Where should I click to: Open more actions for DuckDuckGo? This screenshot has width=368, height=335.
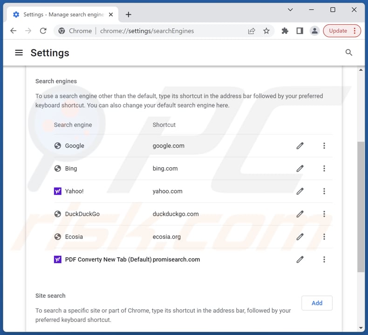point(324,214)
